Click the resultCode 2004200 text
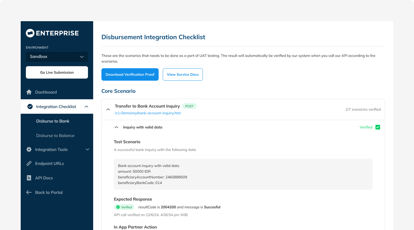 coord(179,207)
